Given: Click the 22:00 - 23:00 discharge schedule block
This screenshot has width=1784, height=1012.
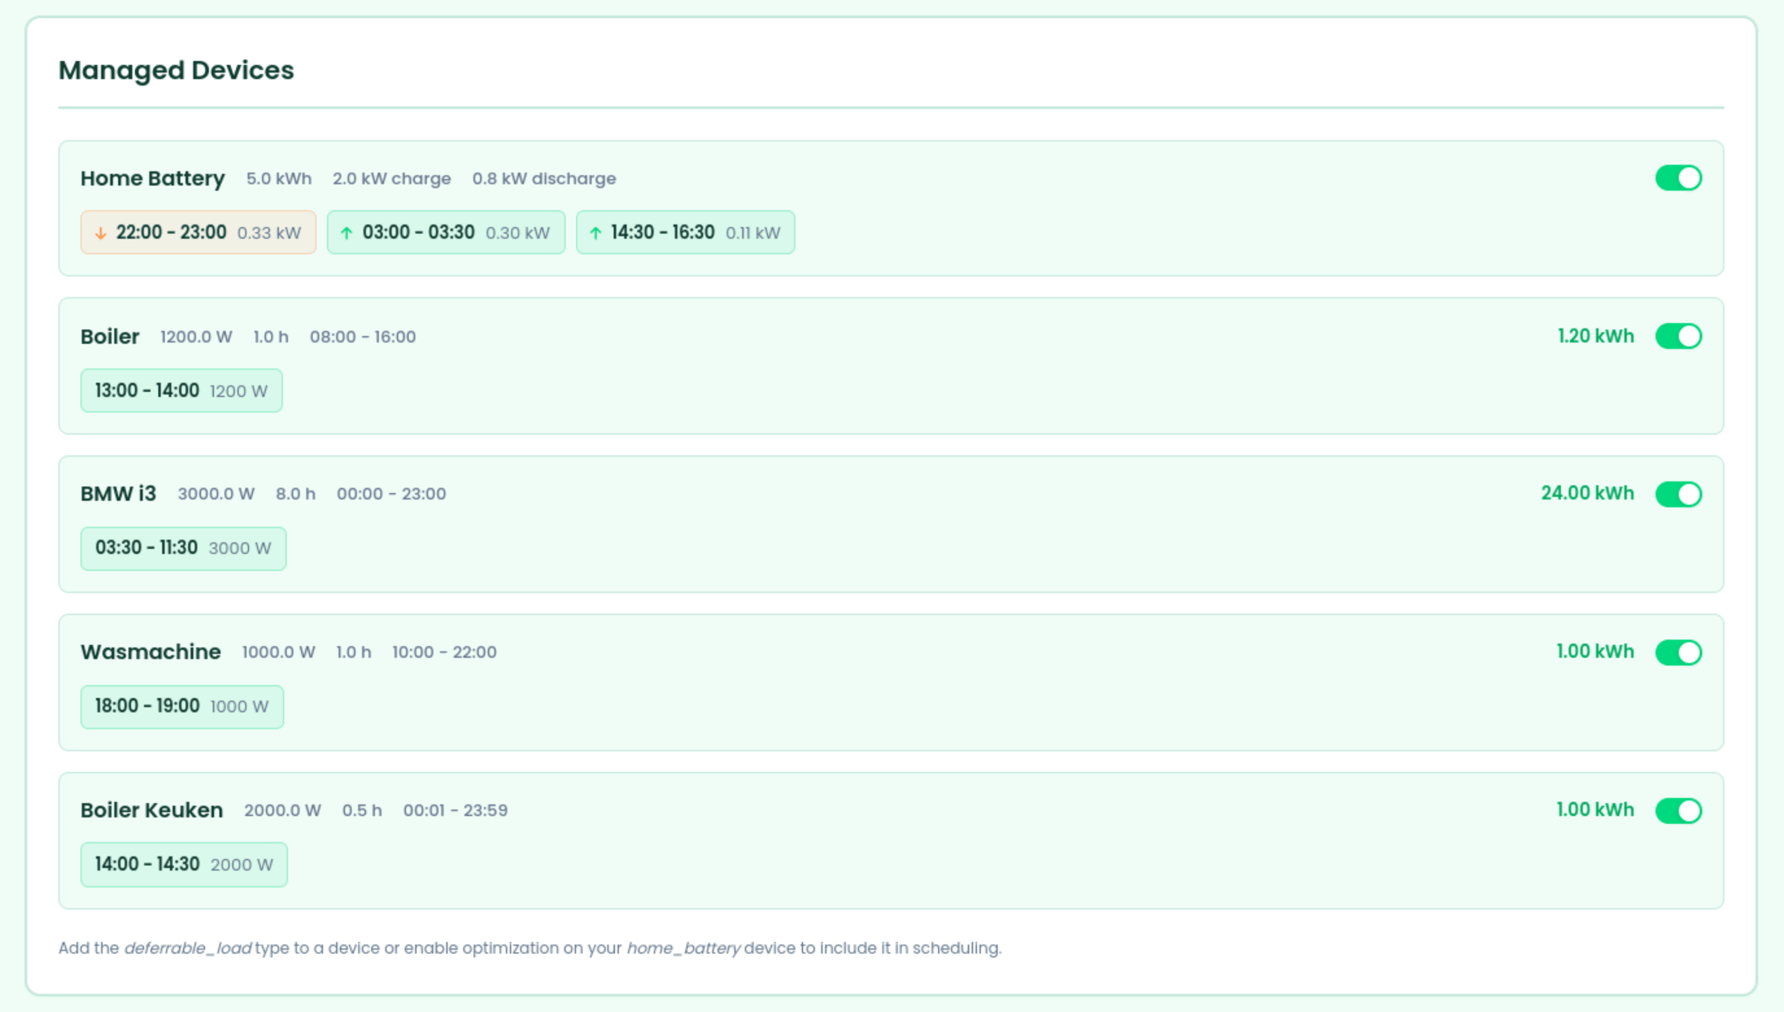Looking at the screenshot, I should pos(198,232).
